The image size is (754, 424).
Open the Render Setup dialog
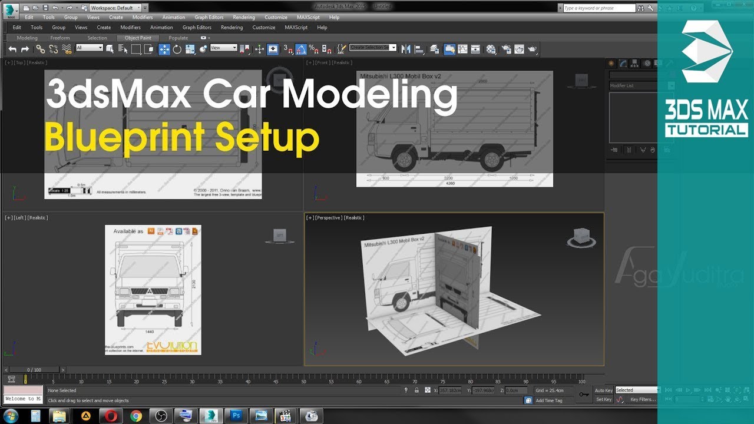(x=506, y=49)
